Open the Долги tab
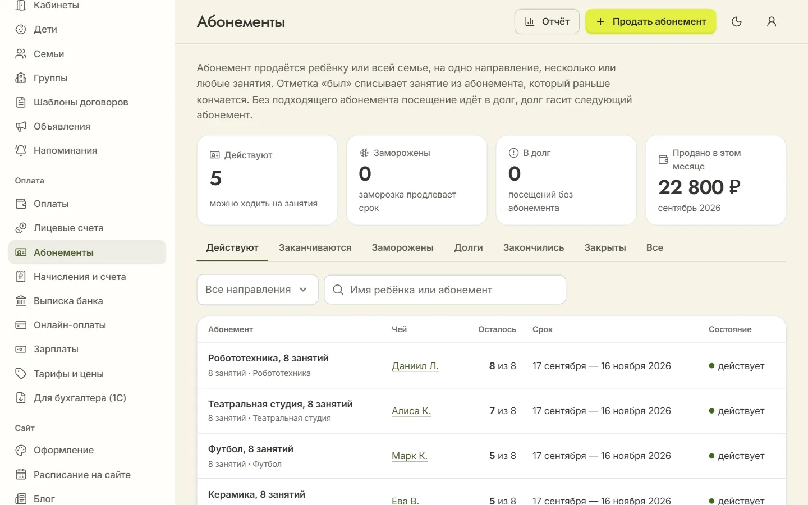 pyautogui.click(x=469, y=247)
